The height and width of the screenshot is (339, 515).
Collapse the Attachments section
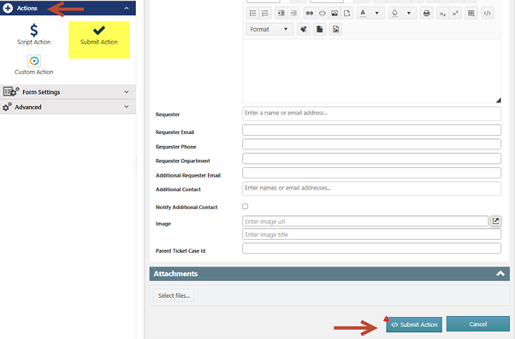click(500, 273)
